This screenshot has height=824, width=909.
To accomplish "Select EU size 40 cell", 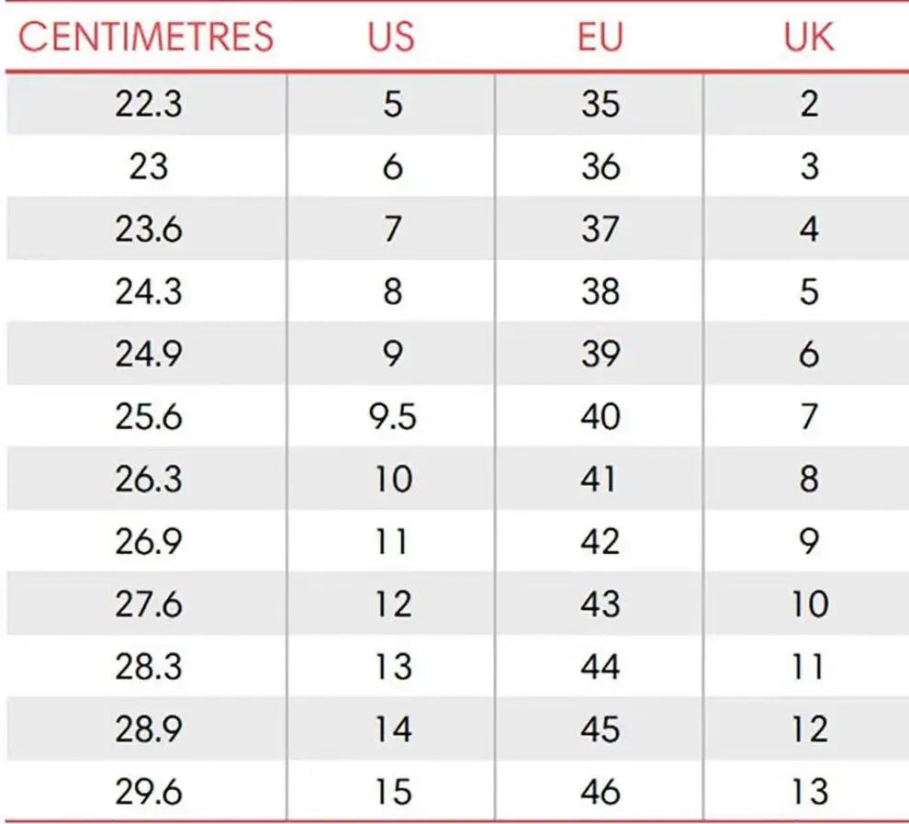I will coord(600,417).
